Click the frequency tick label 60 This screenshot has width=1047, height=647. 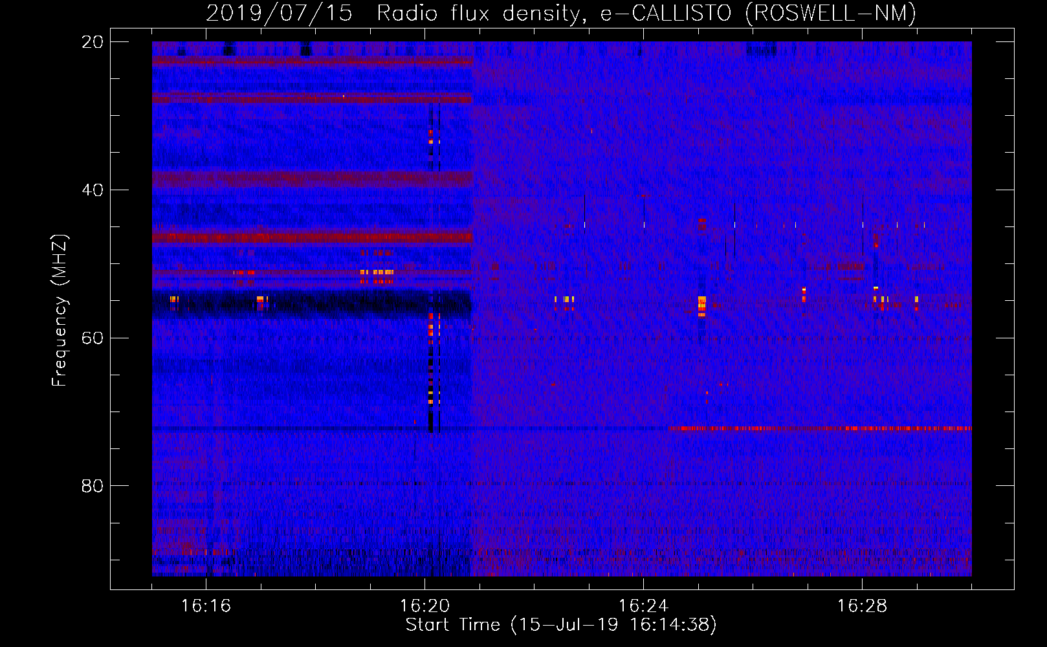tap(92, 338)
